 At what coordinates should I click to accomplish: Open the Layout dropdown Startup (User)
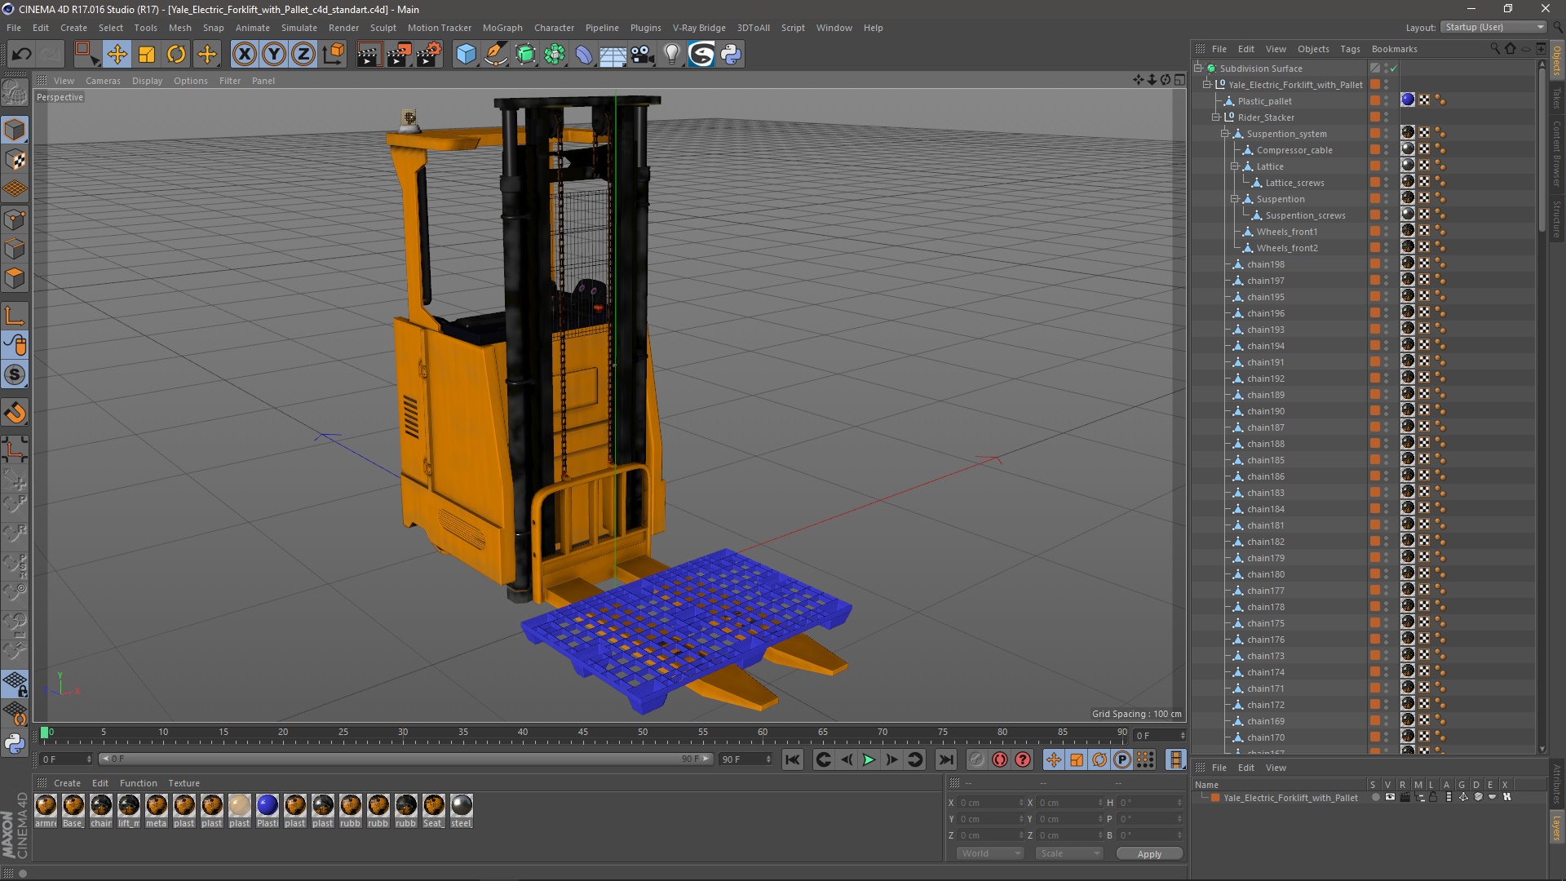click(x=1494, y=28)
